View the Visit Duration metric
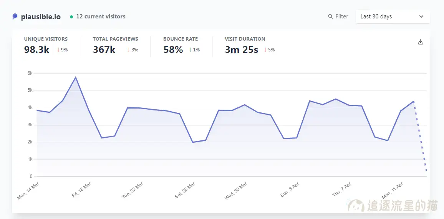The height and width of the screenshot is (219, 444). tap(245, 39)
